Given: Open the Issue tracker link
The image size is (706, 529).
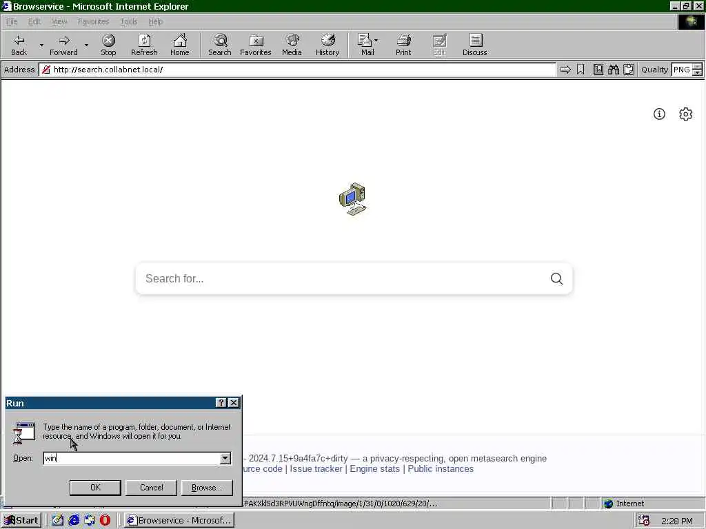Looking at the screenshot, I should tap(316, 468).
